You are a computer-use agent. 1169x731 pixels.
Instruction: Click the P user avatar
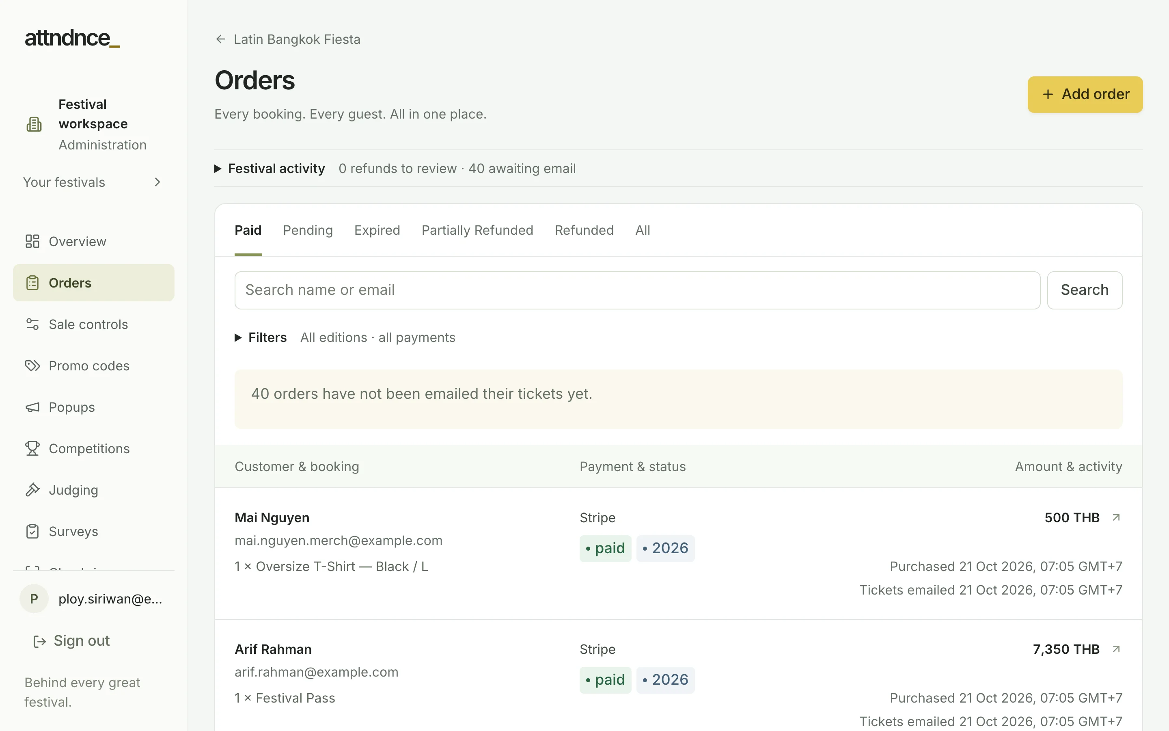tap(34, 599)
